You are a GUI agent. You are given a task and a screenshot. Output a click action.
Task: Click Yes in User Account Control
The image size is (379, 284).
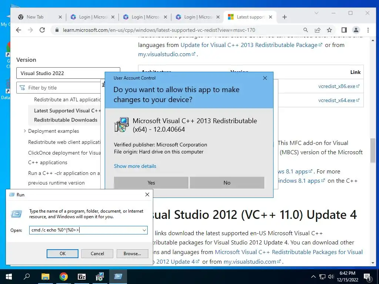151,183
